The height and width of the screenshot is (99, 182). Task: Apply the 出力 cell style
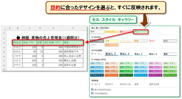tap(170, 41)
